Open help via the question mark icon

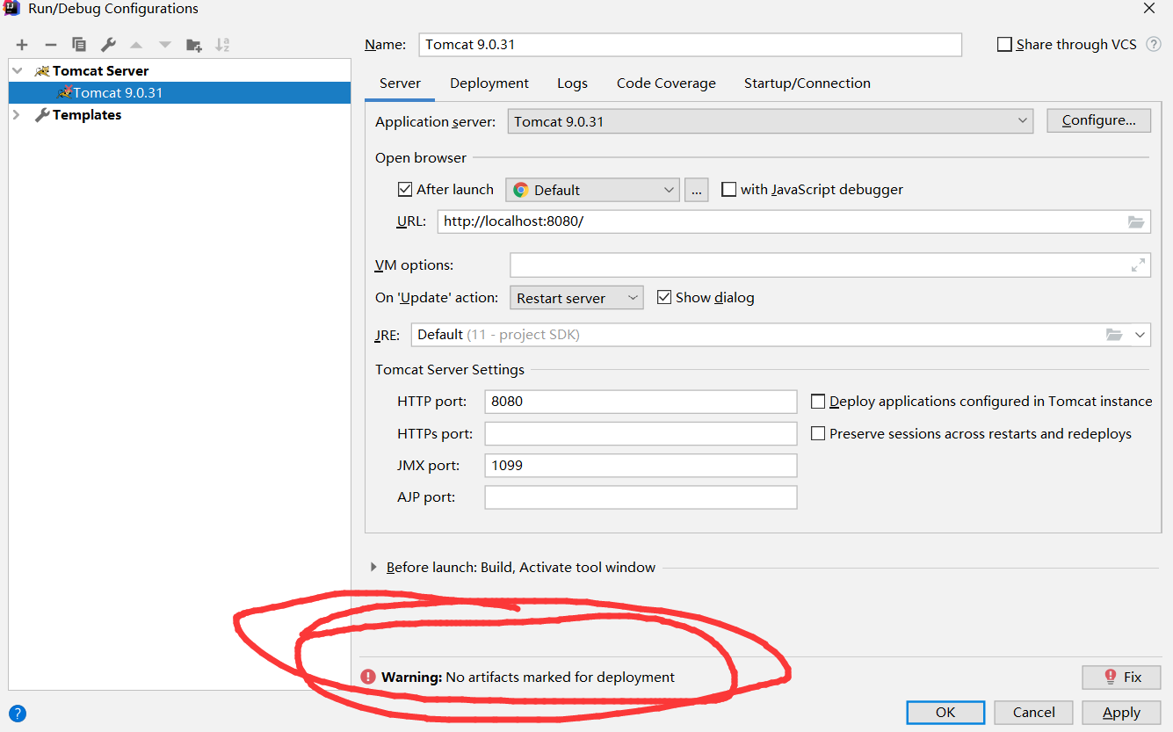(17, 713)
